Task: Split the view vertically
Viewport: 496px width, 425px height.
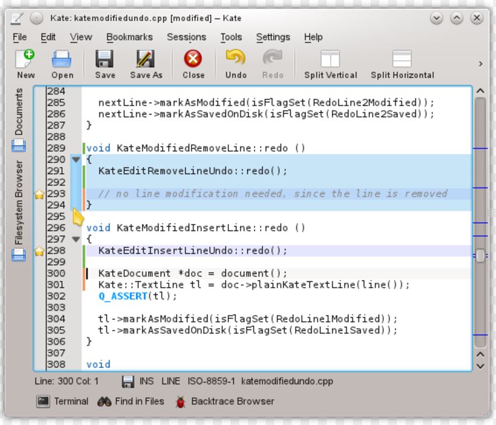Action: [x=330, y=59]
